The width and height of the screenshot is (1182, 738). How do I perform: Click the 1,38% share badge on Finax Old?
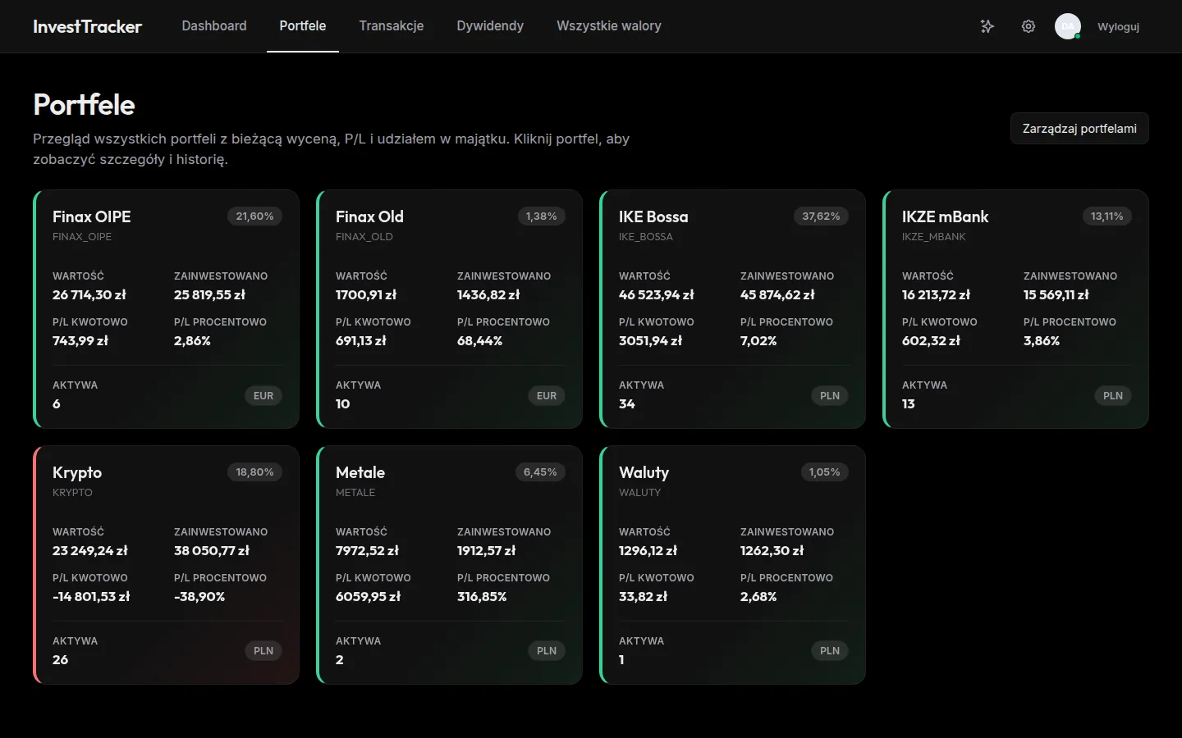tap(541, 216)
